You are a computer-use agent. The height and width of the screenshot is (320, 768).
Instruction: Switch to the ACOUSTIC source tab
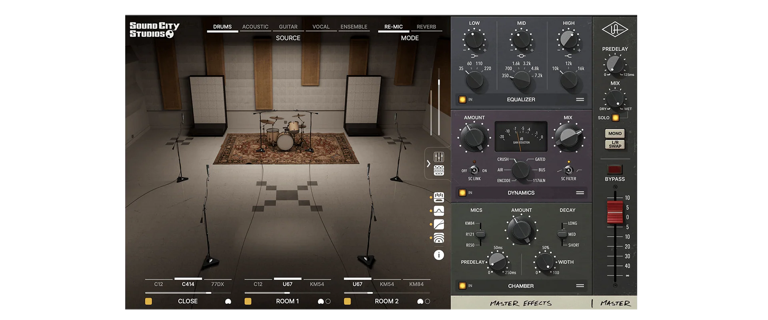tap(255, 27)
